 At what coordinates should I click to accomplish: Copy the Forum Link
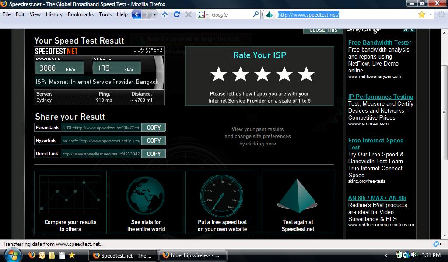click(154, 128)
